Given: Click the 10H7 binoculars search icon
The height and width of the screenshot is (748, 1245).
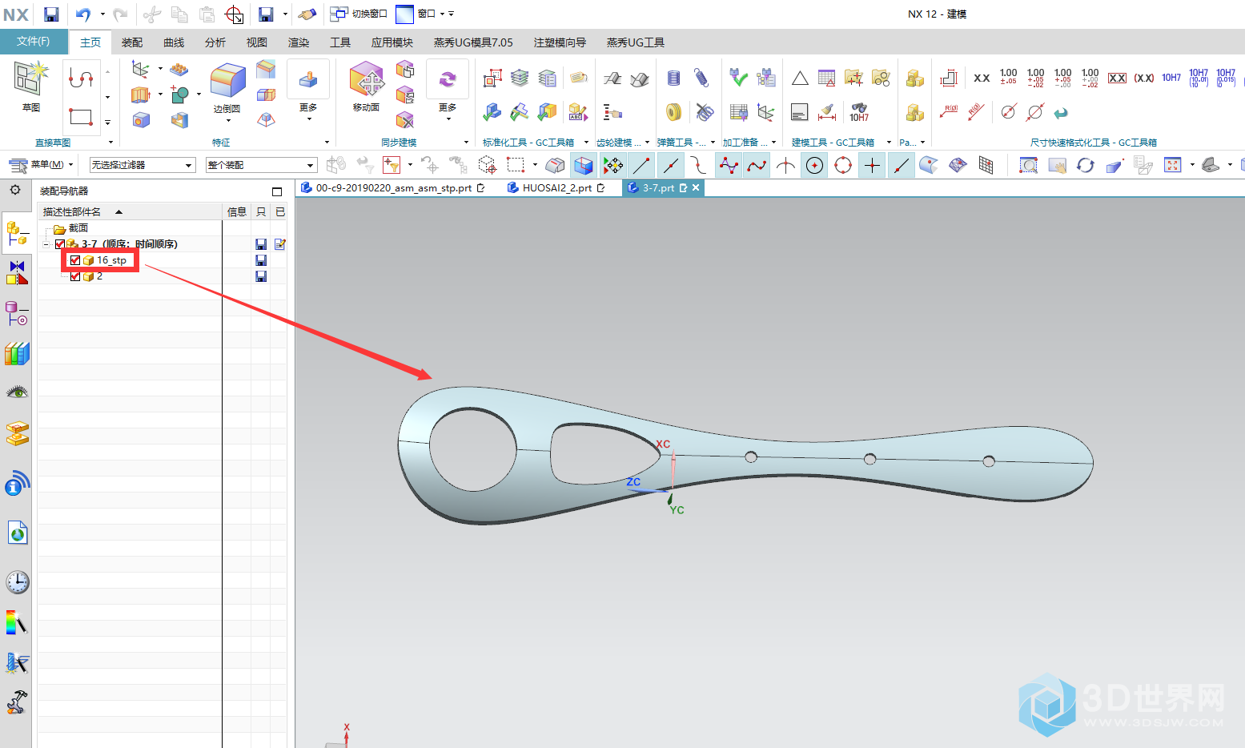Looking at the screenshot, I should (x=859, y=112).
